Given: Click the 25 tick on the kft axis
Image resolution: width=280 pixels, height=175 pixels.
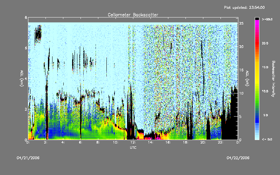Looking at the screenshot, I should pyautogui.click(x=241, y=23).
